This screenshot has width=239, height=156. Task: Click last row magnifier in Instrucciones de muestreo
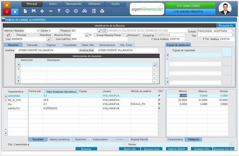[155, 81]
